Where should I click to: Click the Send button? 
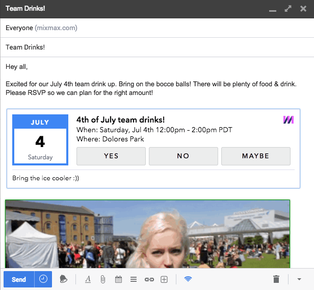[19, 279]
